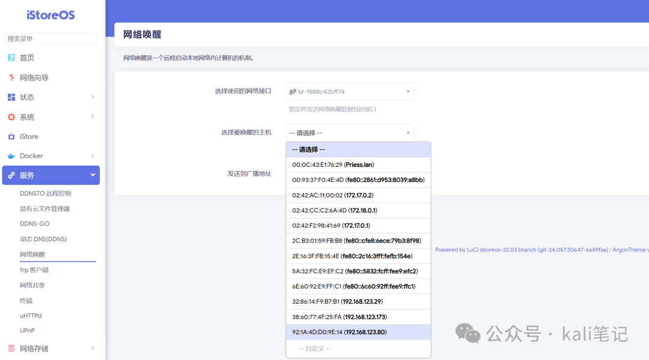Open the host to wake dropdown
This screenshot has width=649, height=360.
(350, 133)
